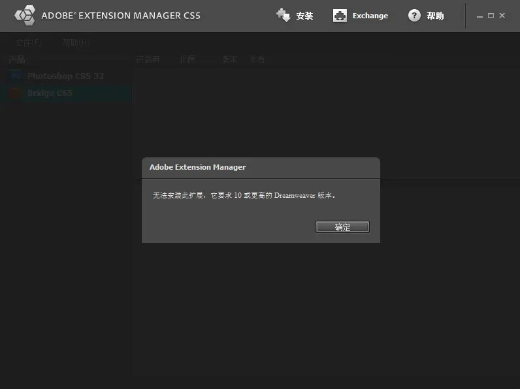Click the 已启用 column header

[x=148, y=59]
